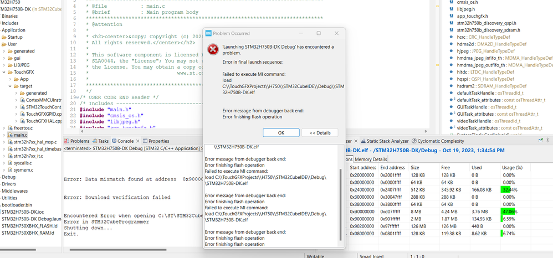Open the Cyclomatic Complexity tab

click(x=438, y=141)
